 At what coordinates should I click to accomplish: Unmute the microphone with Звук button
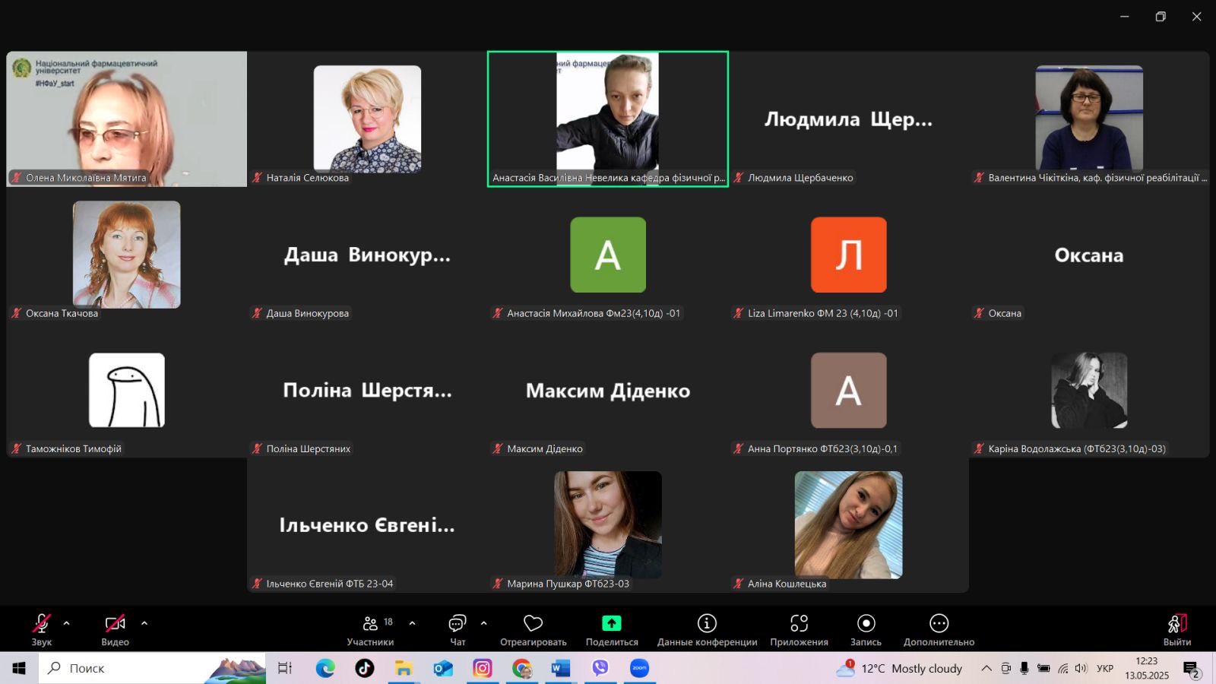point(41,629)
